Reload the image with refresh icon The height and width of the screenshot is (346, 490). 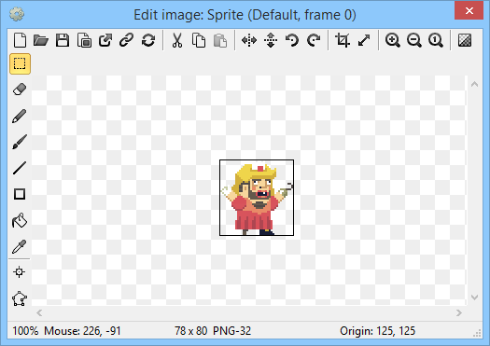point(148,40)
